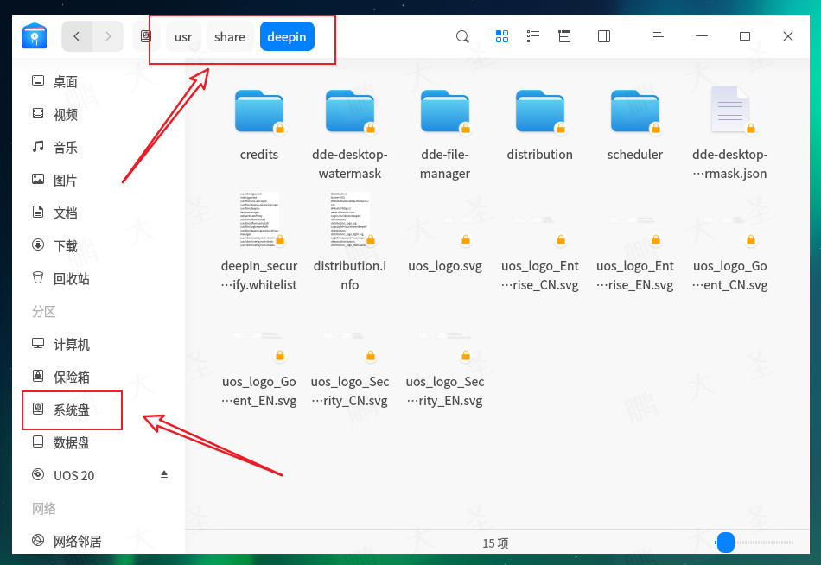Image resolution: width=821 pixels, height=565 pixels.
Task: Minimize the file manager window
Action: [702, 36]
